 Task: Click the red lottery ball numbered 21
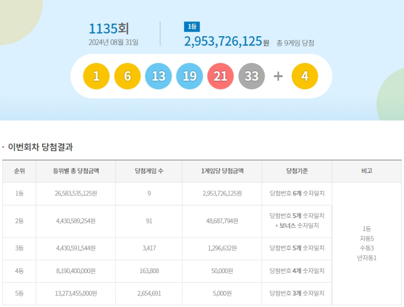pos(220,76)
